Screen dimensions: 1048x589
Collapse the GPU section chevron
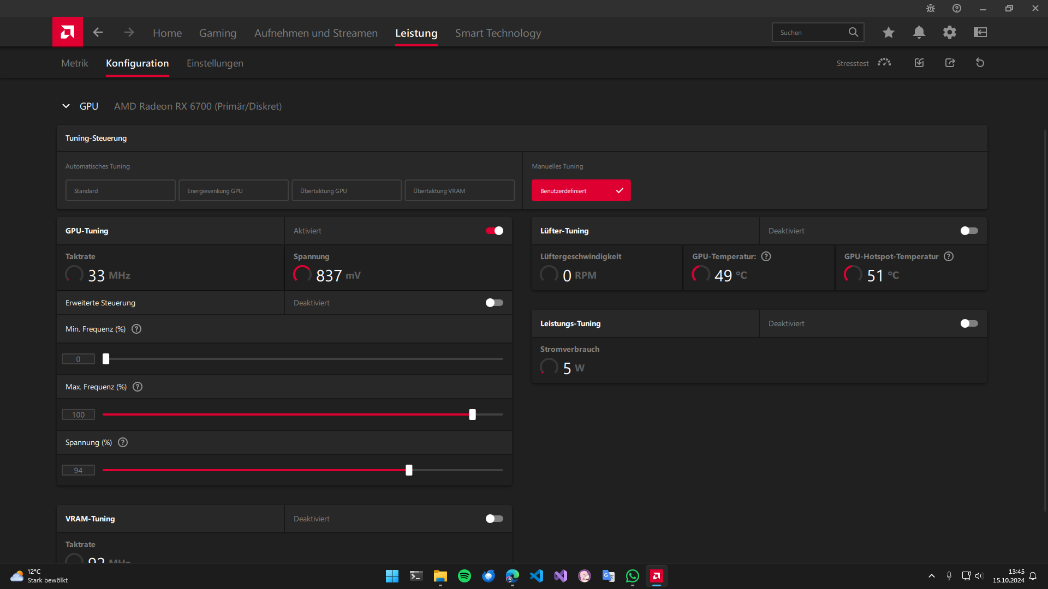click(66, 106)
